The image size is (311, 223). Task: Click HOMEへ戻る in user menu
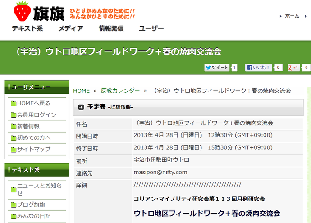click(34, 103)
